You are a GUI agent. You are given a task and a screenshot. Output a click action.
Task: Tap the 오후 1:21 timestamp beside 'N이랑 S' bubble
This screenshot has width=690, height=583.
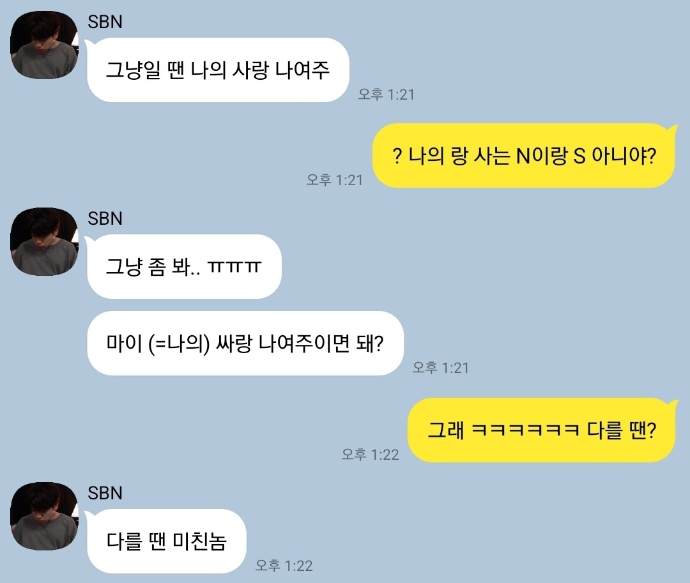click(x=334, y=180)
